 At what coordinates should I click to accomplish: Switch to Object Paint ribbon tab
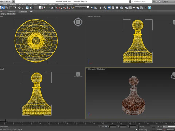[x=11, y=12]
